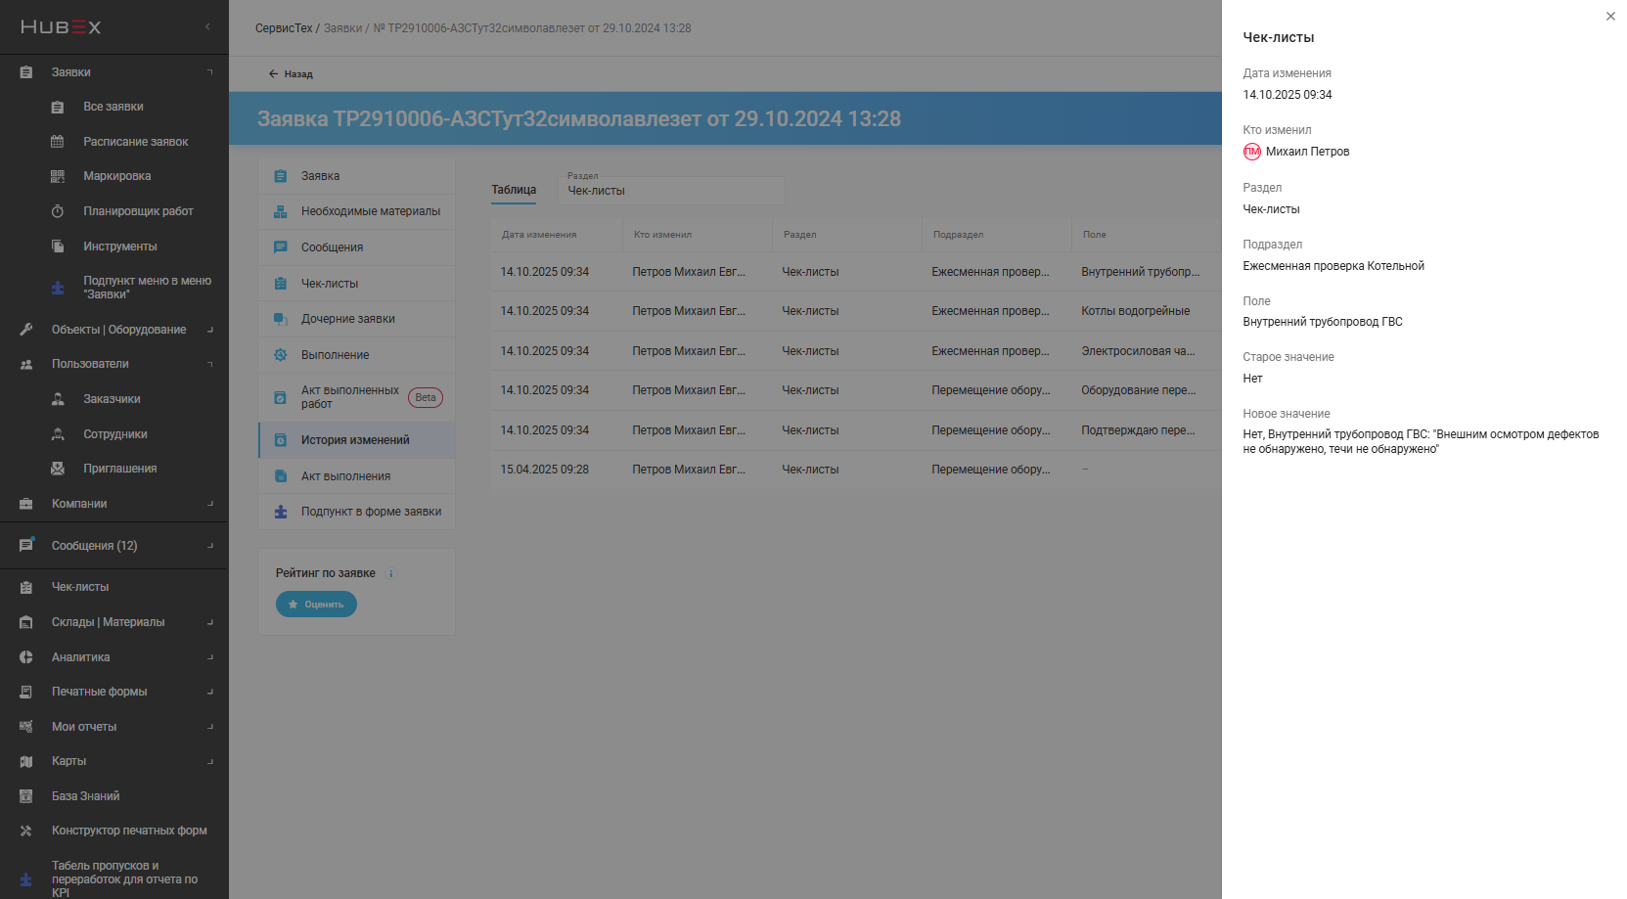
Task: Collapse the HubEx sidebar with chevron
Action: tap(207, 27)
